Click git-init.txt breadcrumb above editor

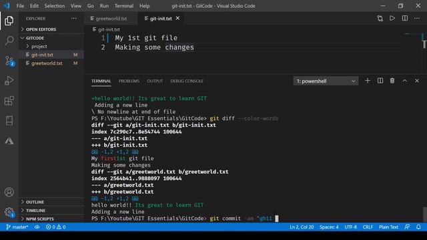106,29
